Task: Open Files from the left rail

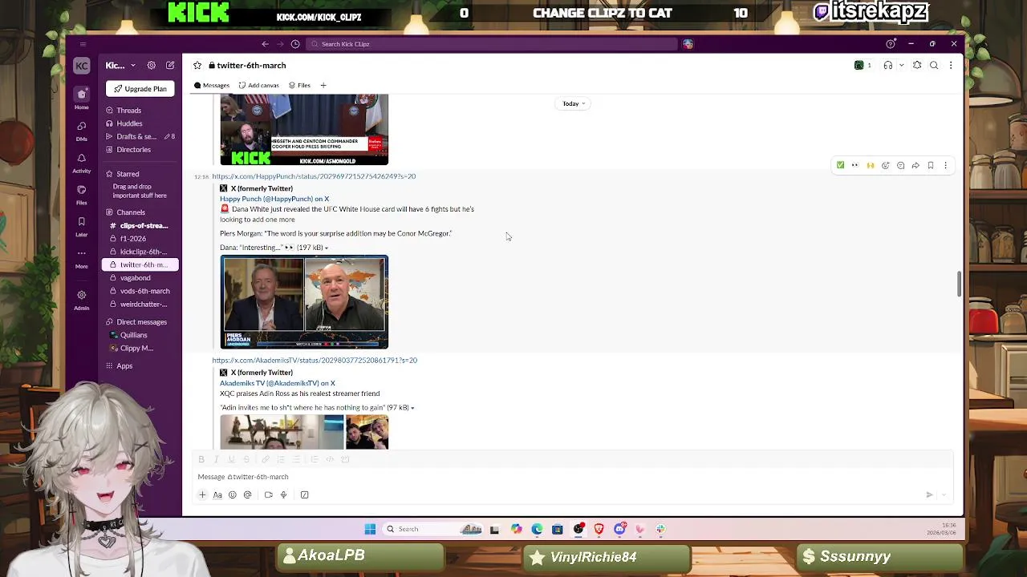Action: [x=81, y=193]
